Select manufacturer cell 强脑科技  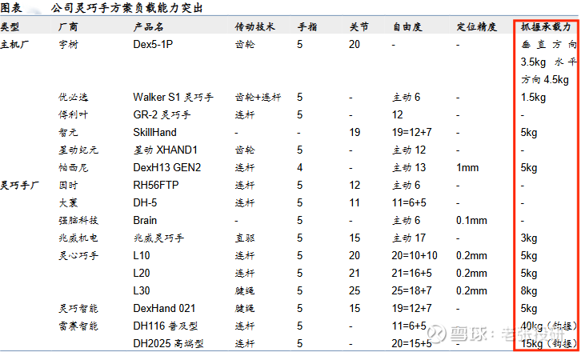tap(78, 221)
